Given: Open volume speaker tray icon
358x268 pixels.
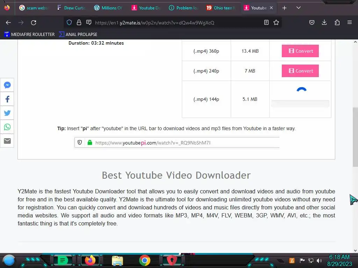Looking at the screenshot, I should coord(319,260).
